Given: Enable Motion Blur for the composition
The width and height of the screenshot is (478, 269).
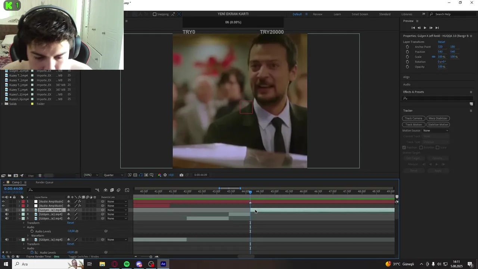Looking at the screenshot, I should [118, 190].
